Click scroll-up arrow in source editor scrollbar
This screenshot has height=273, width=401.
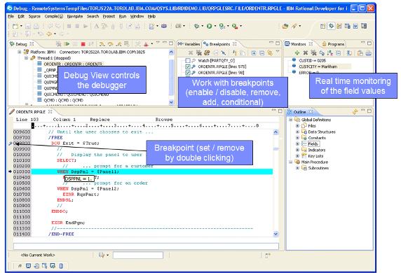[x=276, y=132]
